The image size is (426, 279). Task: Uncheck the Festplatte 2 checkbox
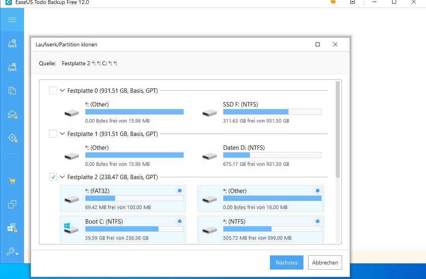pos(53,177)
